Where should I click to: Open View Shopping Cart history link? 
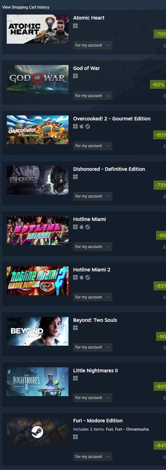pos(26,7)
